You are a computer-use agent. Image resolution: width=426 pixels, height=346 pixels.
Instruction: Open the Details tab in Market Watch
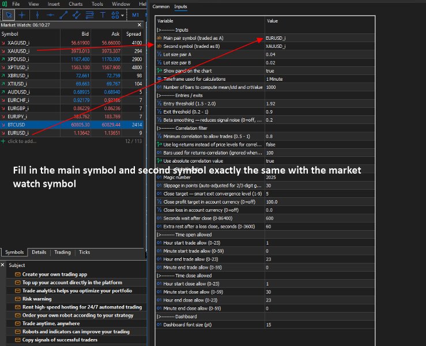pos(39,252)
